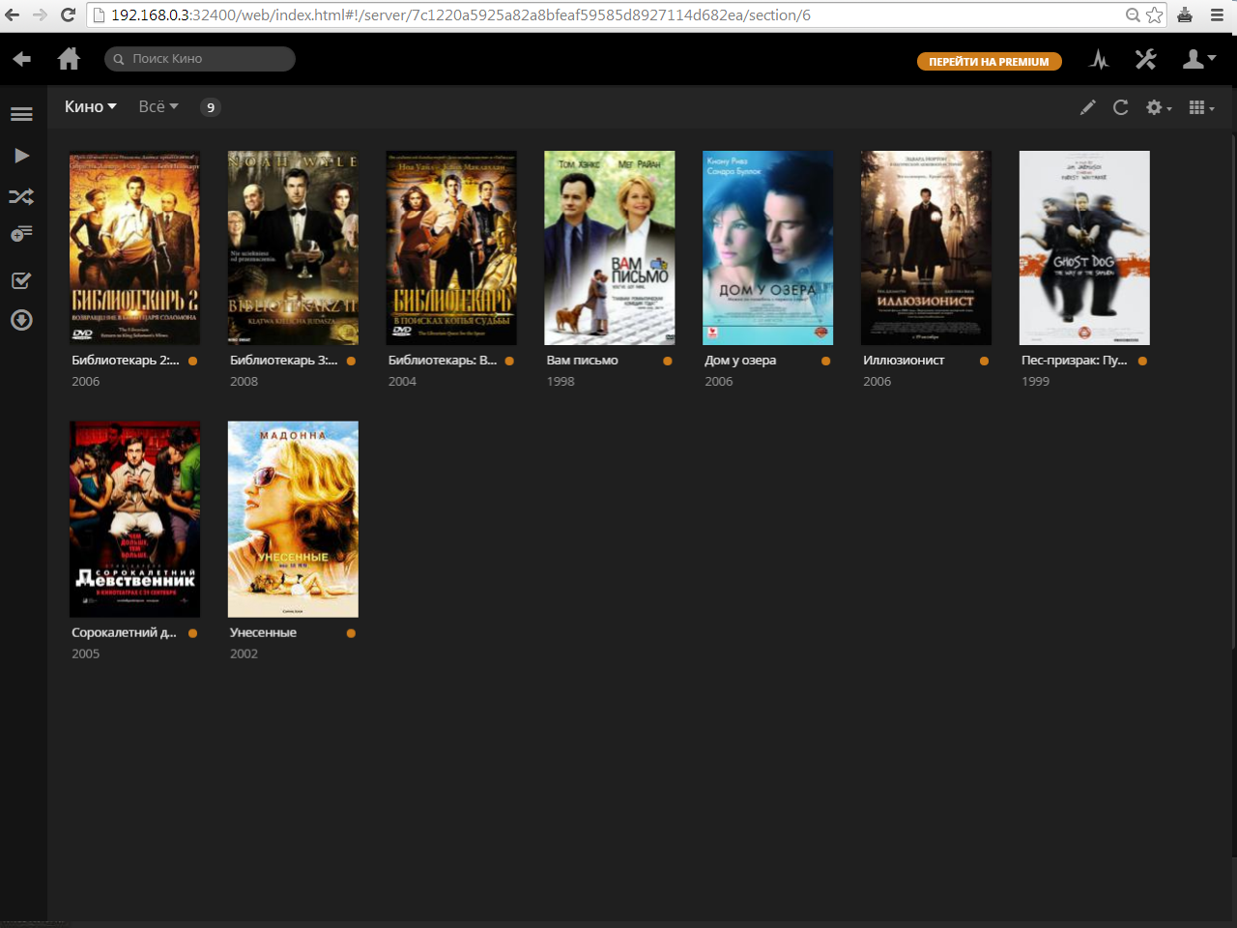This screenshot has height=928, width=1237.
Task: Open the Всё filter dropdown
Action: (158, 106)
